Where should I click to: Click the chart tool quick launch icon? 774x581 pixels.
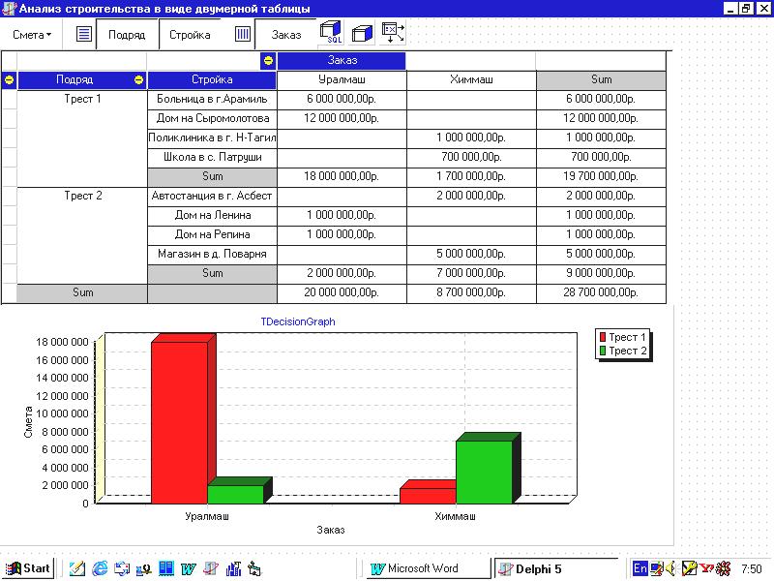[233, 568]
